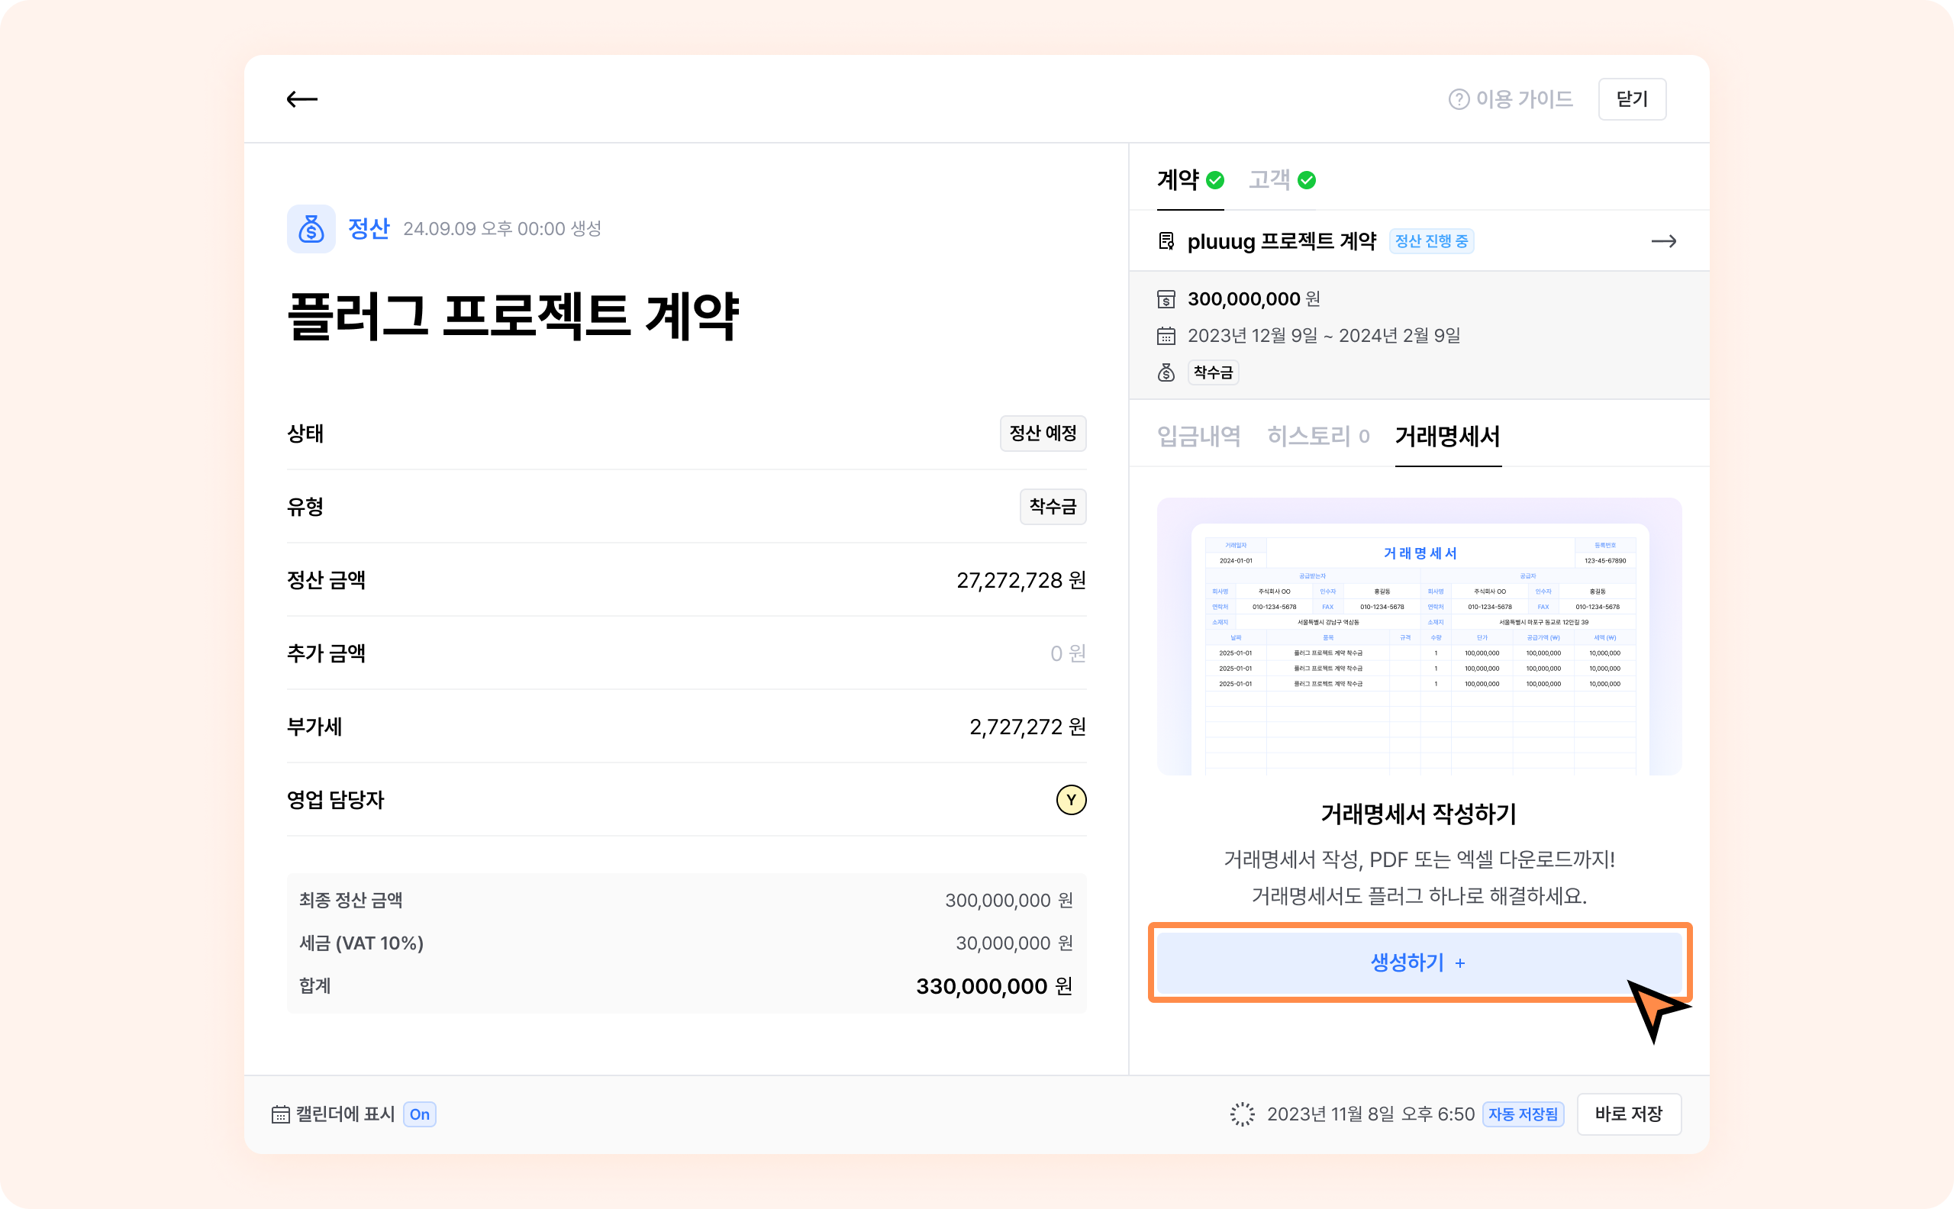Click the 닫기 close button

coord(1632,99)
